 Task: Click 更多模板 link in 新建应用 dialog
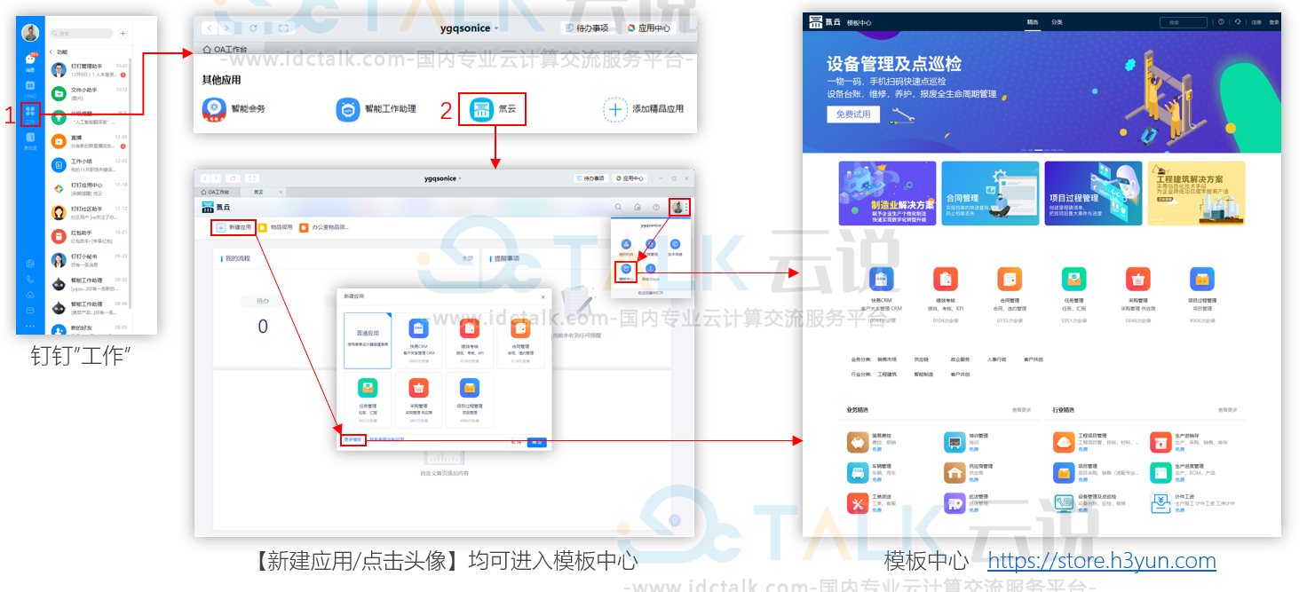point(353,439)
